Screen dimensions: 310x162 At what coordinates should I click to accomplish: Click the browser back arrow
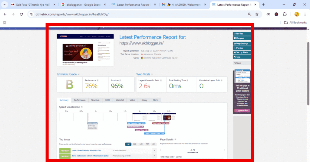coord(5,14)
